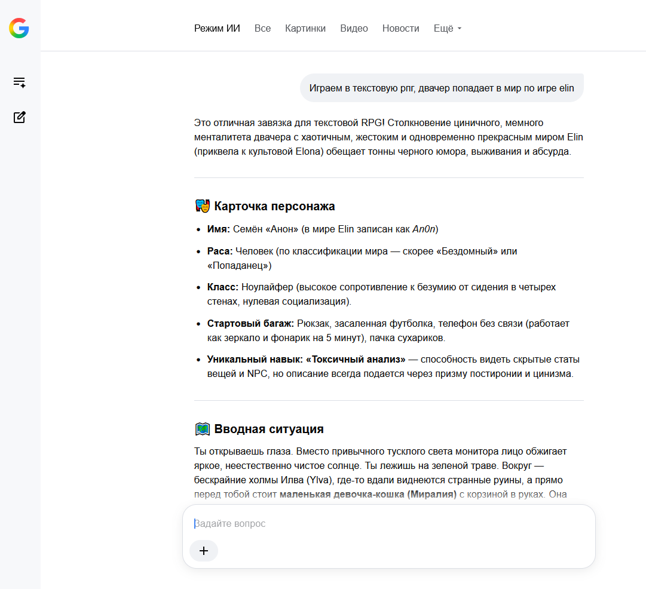Click the sentence Ты открываешь глаза
This screenshot has width=646, height=589.
243,452
